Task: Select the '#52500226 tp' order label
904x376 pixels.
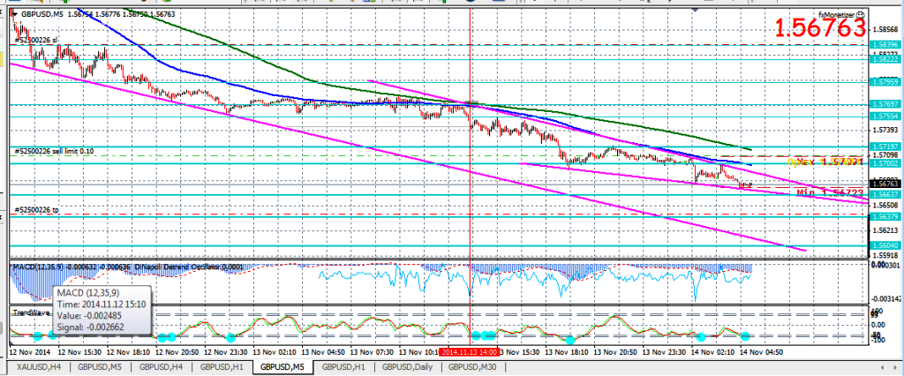Action: coord(36,210)
